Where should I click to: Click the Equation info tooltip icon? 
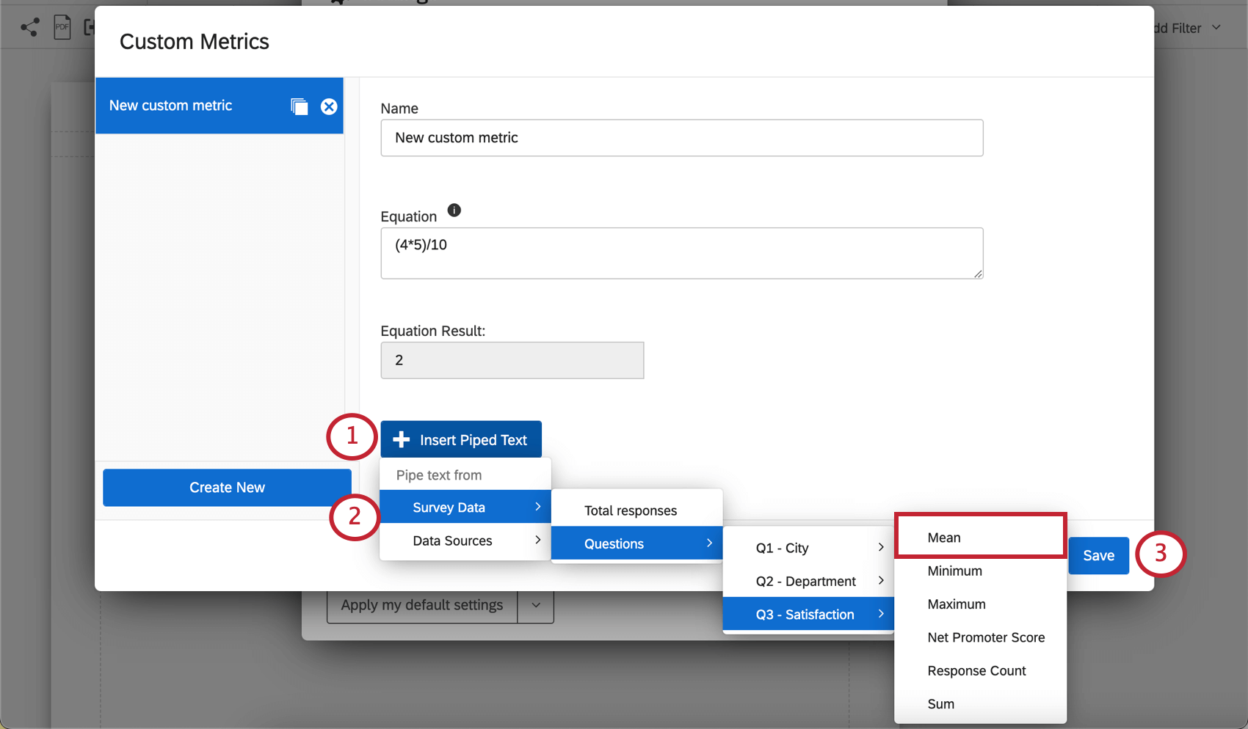pyautogui.click(x=454, y=210)
